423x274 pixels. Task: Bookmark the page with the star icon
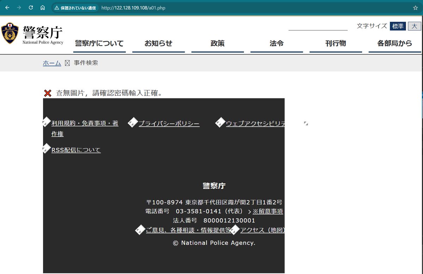point(415,7)
